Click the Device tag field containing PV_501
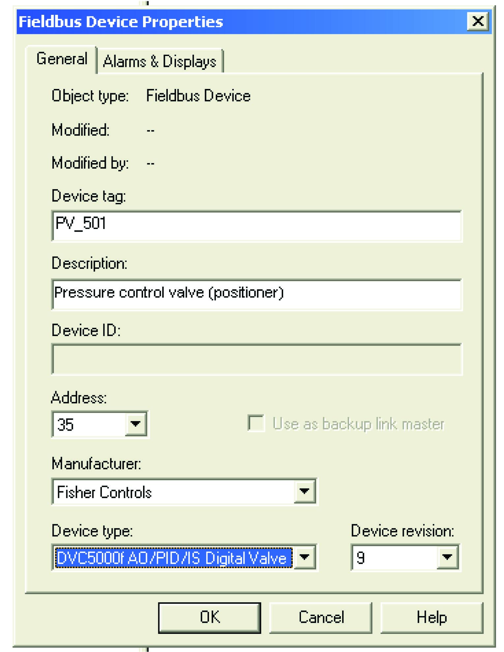The height and width of the screenshot is (652, 504). pos(257,226)
